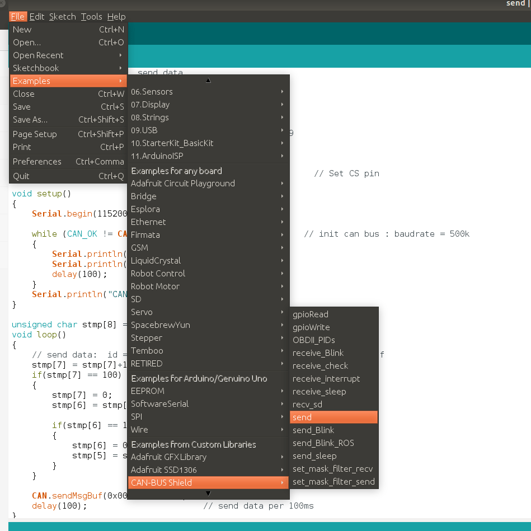
Task: Open Preferences from the File menu
Action: (37, 161)
